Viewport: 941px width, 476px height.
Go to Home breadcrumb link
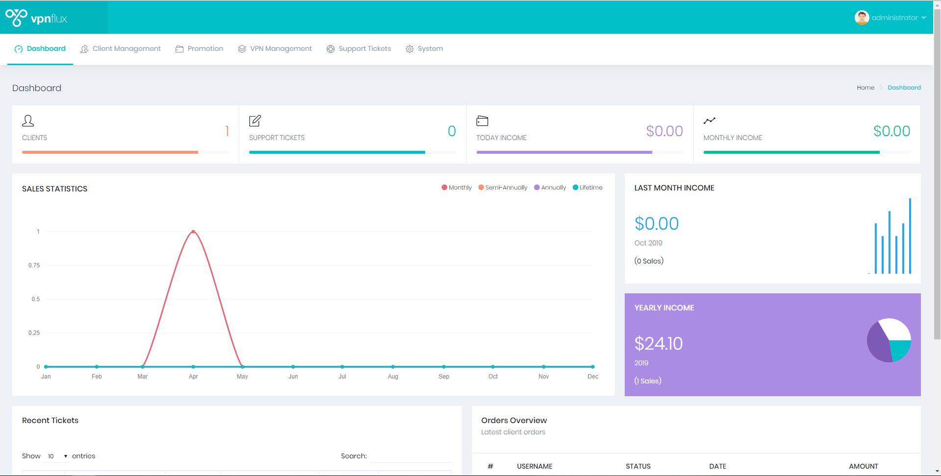[865, 88]
